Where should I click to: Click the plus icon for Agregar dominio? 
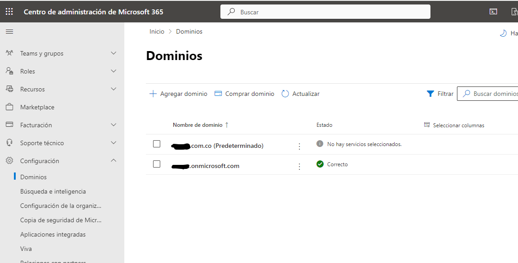coord(153,94)
